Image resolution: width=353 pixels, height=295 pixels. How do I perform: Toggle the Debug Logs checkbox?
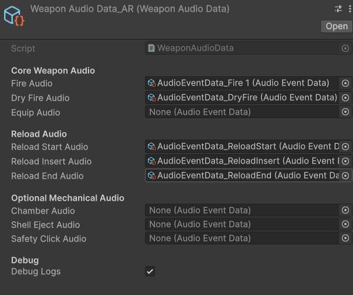click(150, 271)
